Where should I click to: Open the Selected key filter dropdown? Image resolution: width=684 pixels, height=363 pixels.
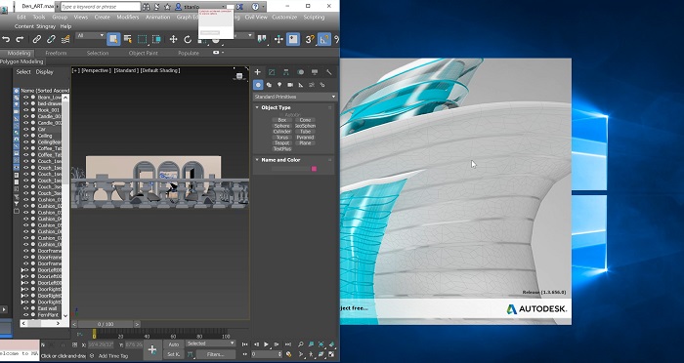click(x=211, y=343)
